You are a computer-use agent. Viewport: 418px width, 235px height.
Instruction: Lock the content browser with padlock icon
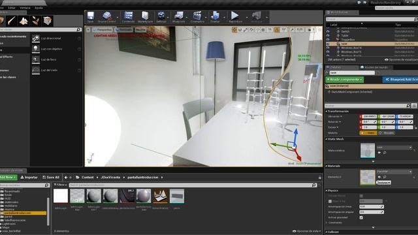pos(320,178)
